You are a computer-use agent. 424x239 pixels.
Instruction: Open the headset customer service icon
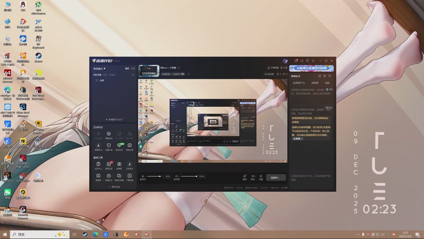click(x=302, y=61)
